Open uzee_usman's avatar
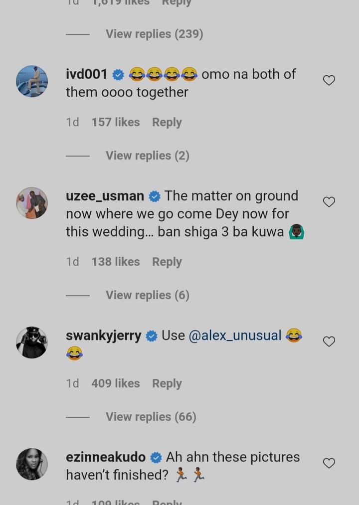 pos(32,203)
